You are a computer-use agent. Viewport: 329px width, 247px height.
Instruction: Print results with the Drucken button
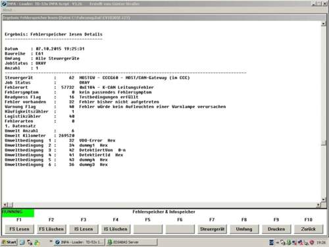pos(276,229)
